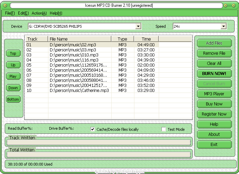Click the Track column header

coord(37,39)
